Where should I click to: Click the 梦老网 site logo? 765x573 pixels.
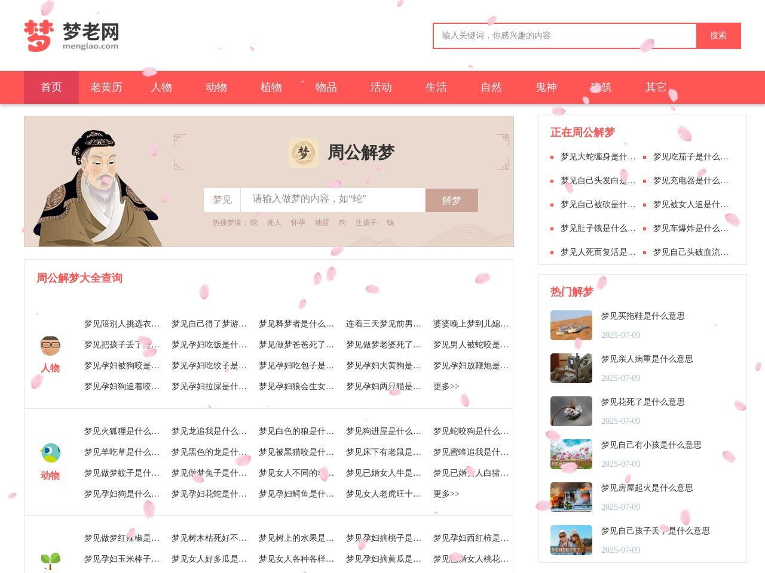click(x=72, y=36)
